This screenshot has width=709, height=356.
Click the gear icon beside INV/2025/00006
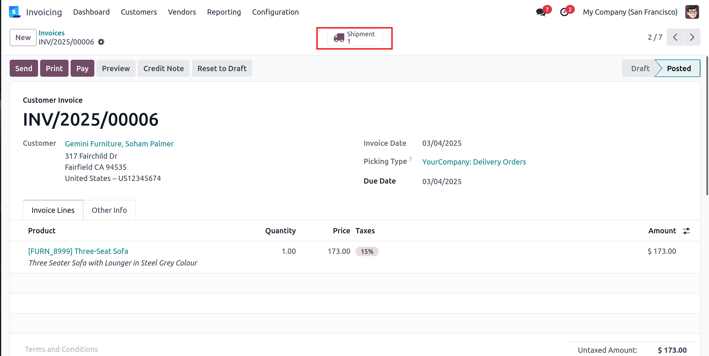[101, 42]
